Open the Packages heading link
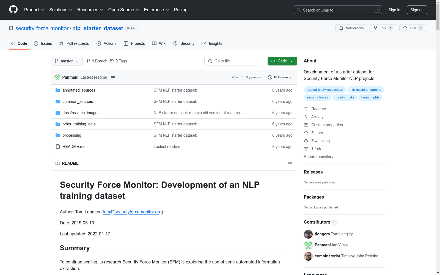The width and height of the screenshot is (440, 275). [314, 197]
